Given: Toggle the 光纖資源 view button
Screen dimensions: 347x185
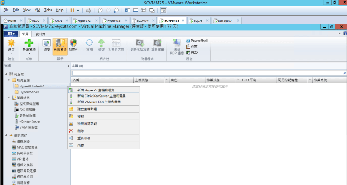Looking at the screenshot, I should coord(60,45).
